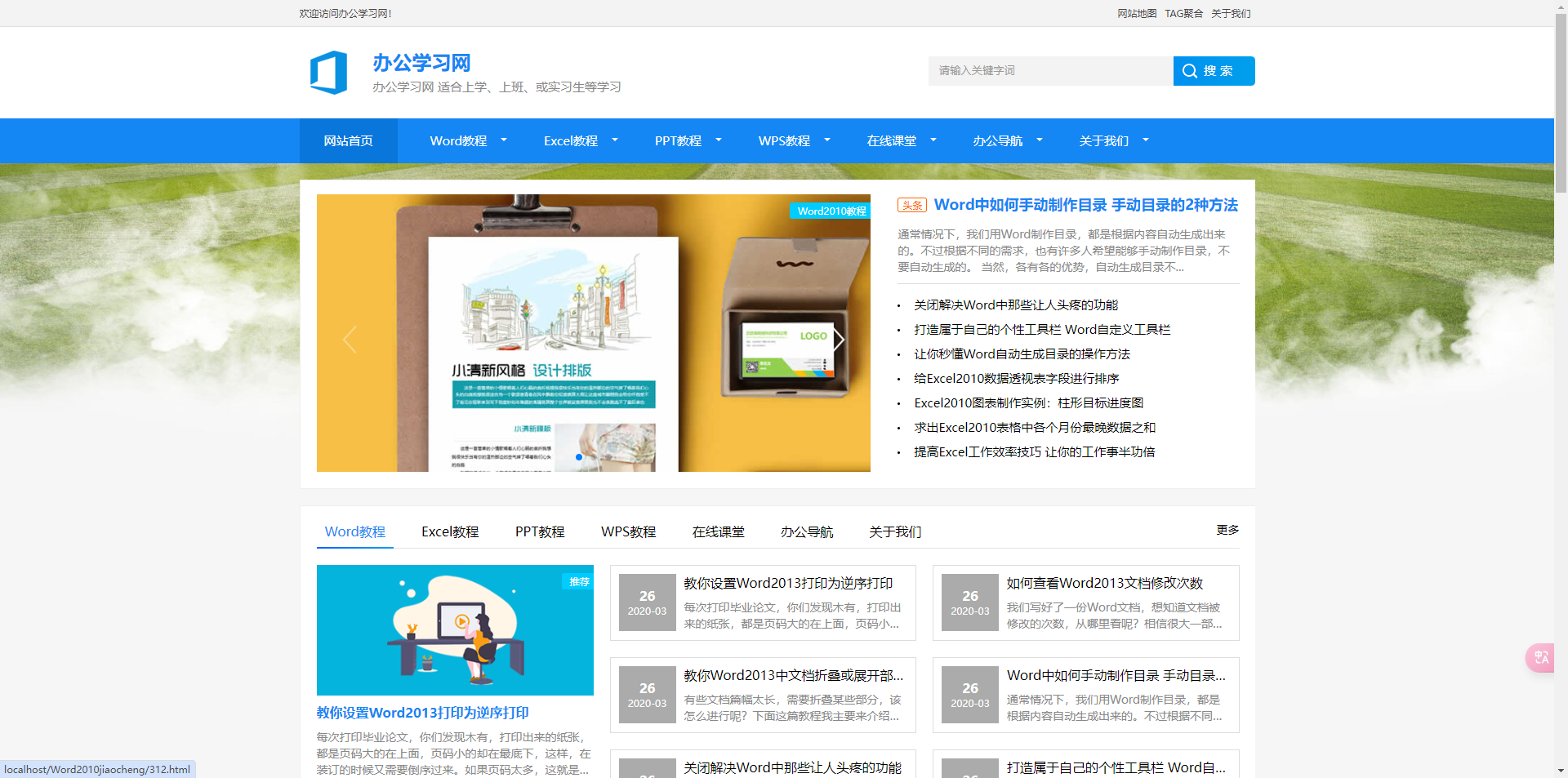
Task: Expand the WPS教程 nav dropdown arrow
Action: [827, 140]
